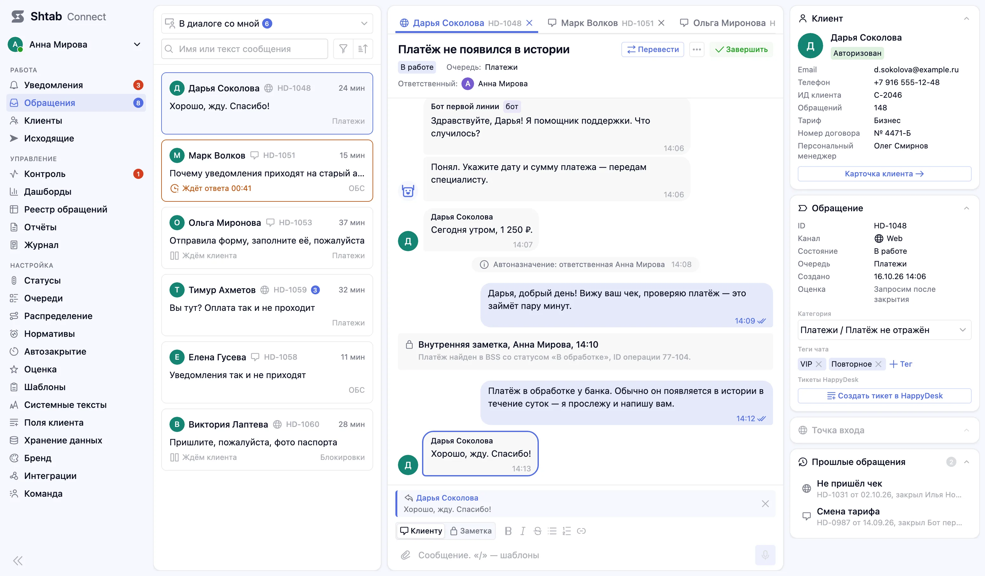Expand the Точка входа panel
Screen dimensions: 985x576
[x=966, y=430]
